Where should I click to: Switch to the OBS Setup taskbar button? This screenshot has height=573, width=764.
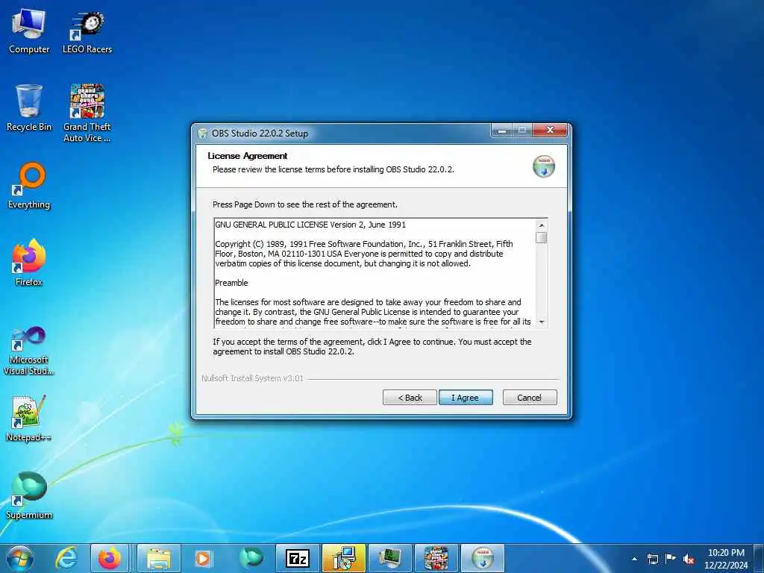(x=483, y=558)
